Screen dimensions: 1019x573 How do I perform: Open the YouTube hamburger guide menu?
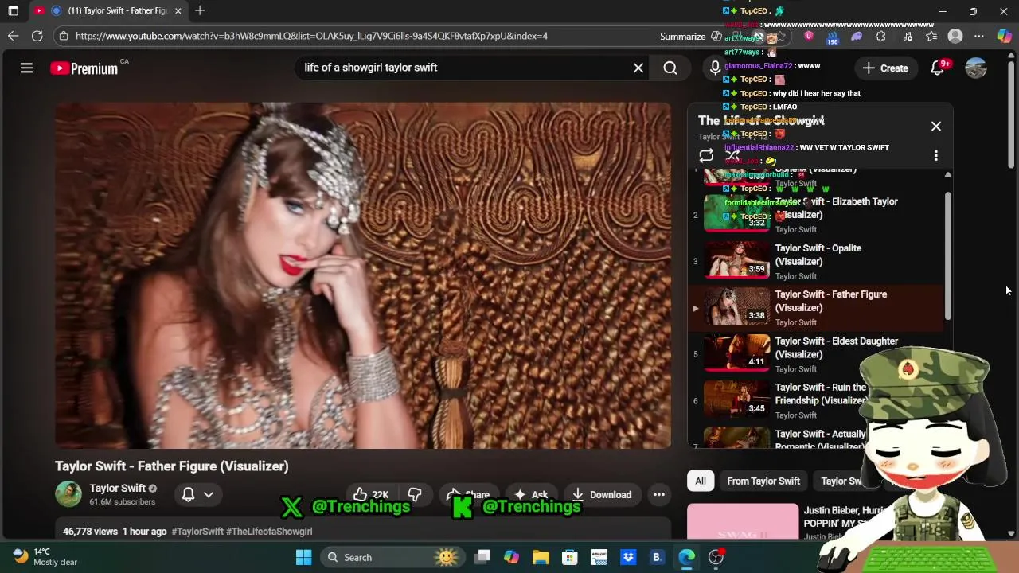click(x=26, y=68)
